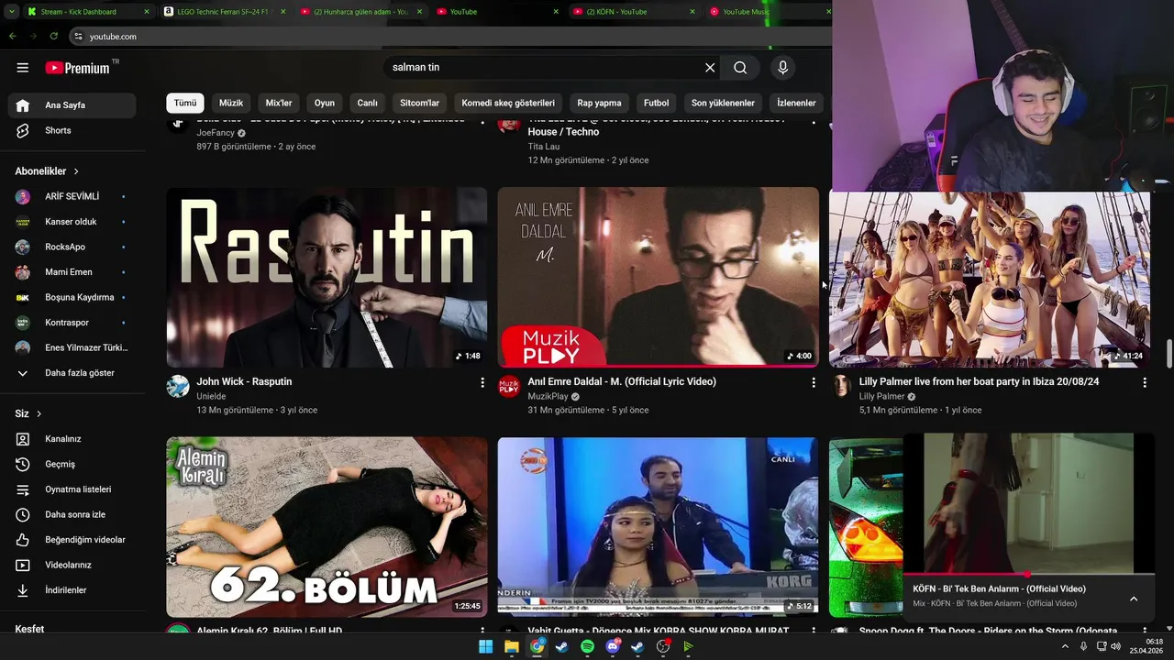Open ARİF SEVİMLİ subscription channel
Viewport: 1174px width, 660px height.
click(x=72, y=196)
